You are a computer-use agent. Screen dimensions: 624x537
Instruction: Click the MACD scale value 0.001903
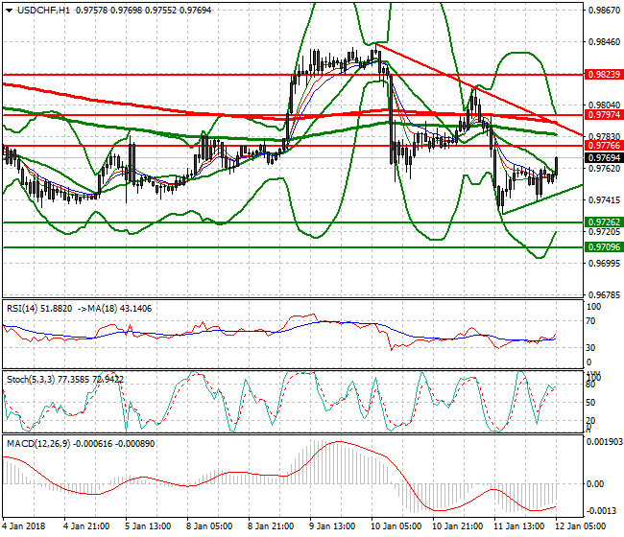click(x=605, y=442)
